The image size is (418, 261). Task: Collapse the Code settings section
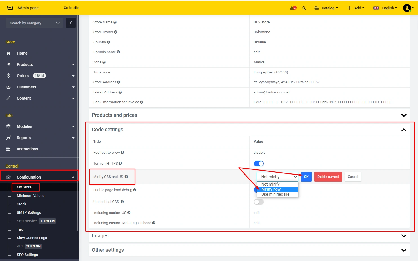pos(404,130)
